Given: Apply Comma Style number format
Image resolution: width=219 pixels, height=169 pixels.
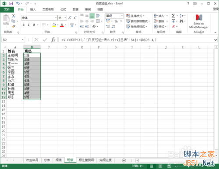Looking at the screenshot, I should (121, 21).
